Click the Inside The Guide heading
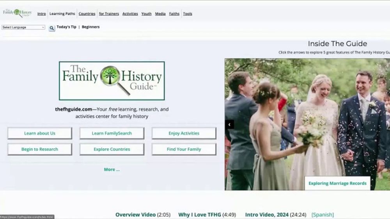Screen dimensions: 390x219 pos(337,44)
